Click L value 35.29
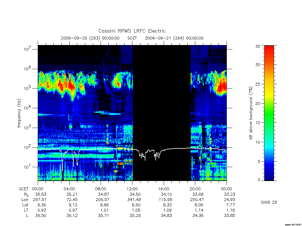302x226 pixels. pyautogui.click(x=135, y=215)
